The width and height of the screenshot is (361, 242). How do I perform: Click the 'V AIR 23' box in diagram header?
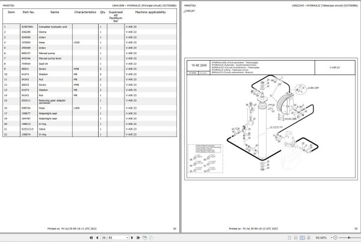coord(335,68)
